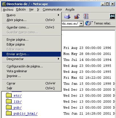
Task: Click the lib/ folder icon
Action: click(x=9, y=101)
